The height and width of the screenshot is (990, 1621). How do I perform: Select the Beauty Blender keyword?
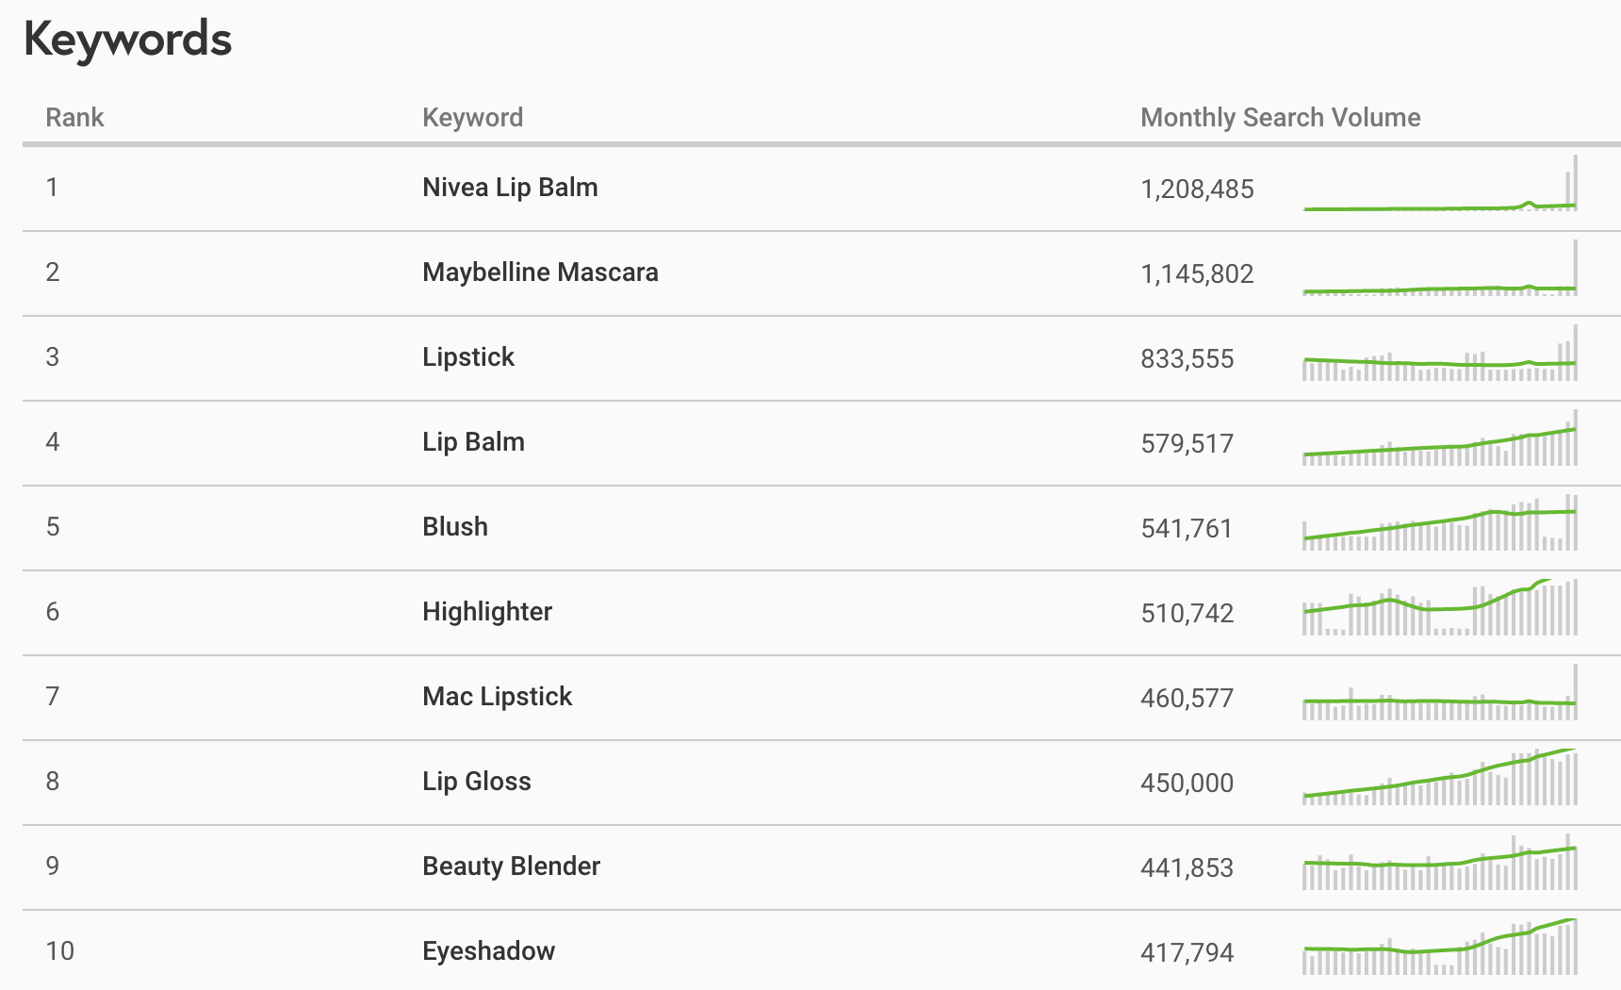click(511, 866)
